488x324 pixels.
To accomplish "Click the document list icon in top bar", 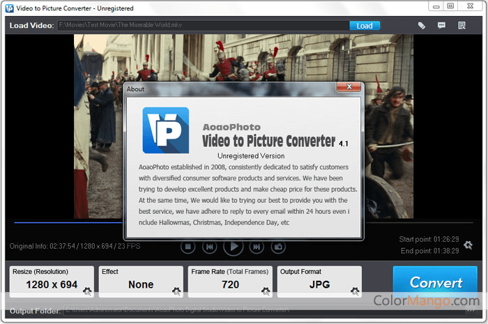I will 462,26.
